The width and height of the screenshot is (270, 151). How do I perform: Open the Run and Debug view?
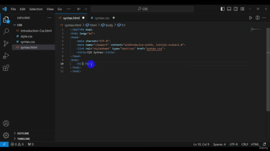(6, 56)
